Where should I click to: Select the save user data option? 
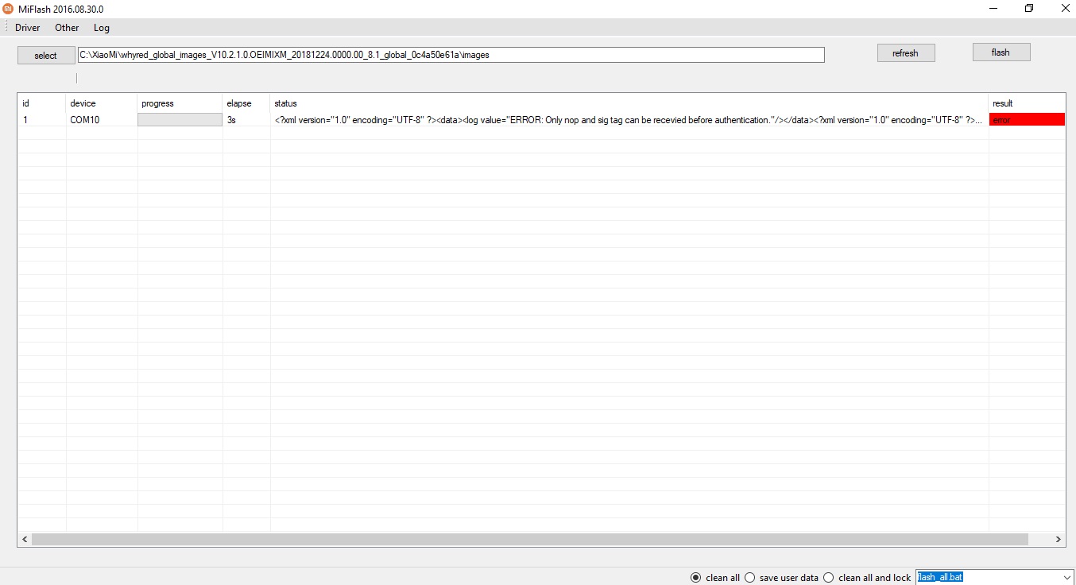781,578
